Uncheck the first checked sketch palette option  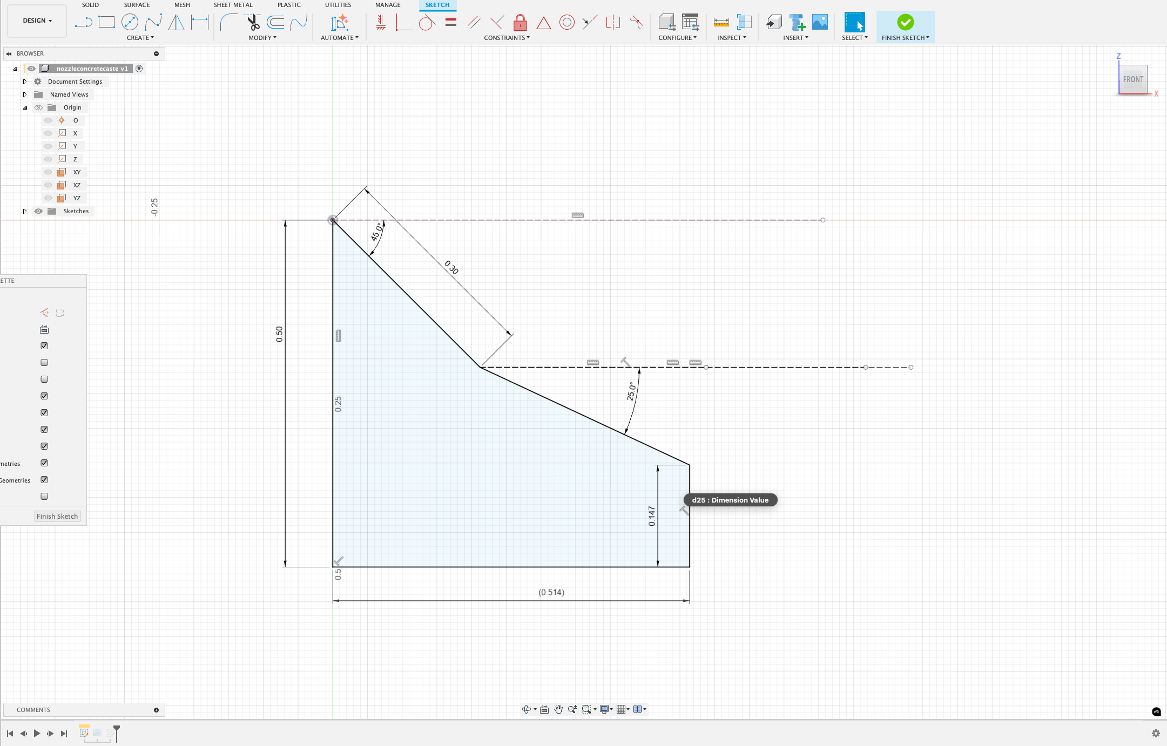(44, 345)
